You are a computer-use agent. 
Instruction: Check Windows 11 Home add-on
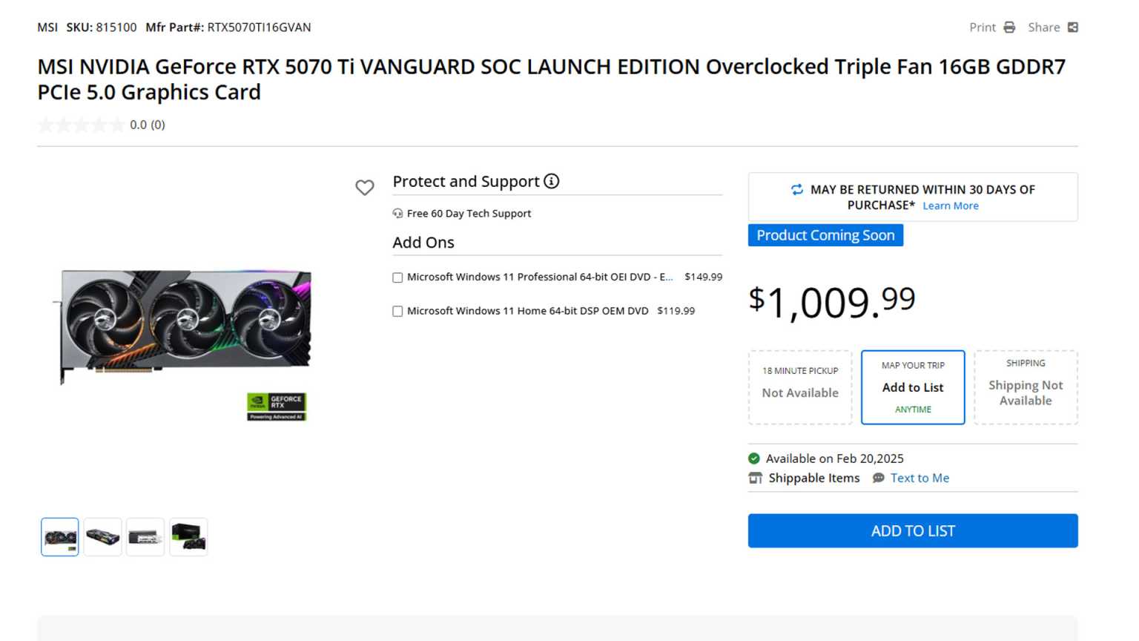coord(397,312)
